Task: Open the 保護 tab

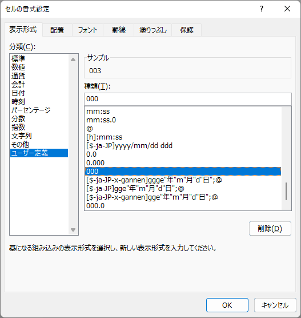Action: 187,30
